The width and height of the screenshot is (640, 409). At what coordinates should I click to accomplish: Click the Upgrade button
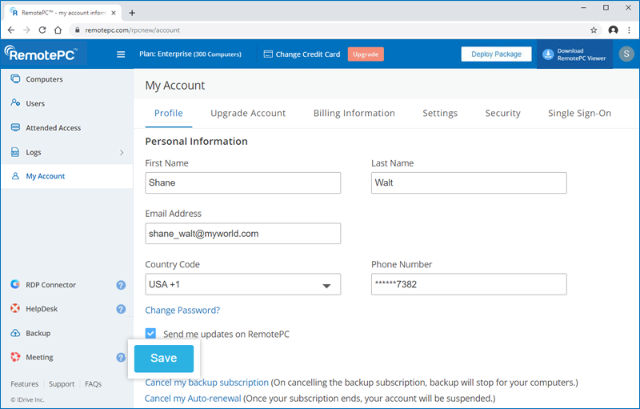click(x=366, y=54)
